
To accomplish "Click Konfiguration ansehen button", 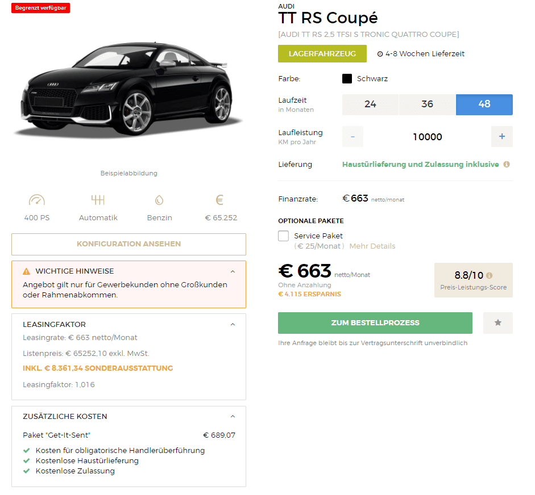I will (128, 244).
